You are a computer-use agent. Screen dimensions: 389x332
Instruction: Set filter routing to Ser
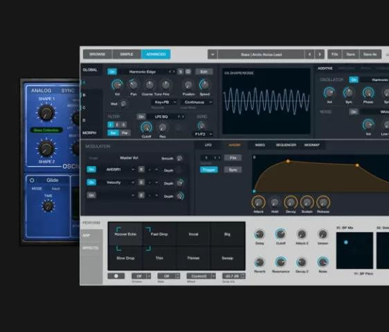[x=113, y=133]
